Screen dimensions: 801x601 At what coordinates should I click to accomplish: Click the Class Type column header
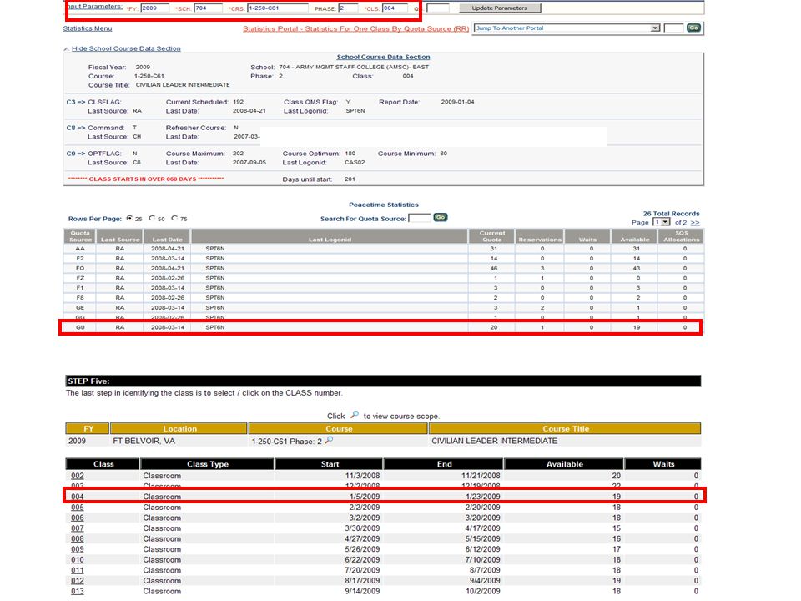coord(208,464)
